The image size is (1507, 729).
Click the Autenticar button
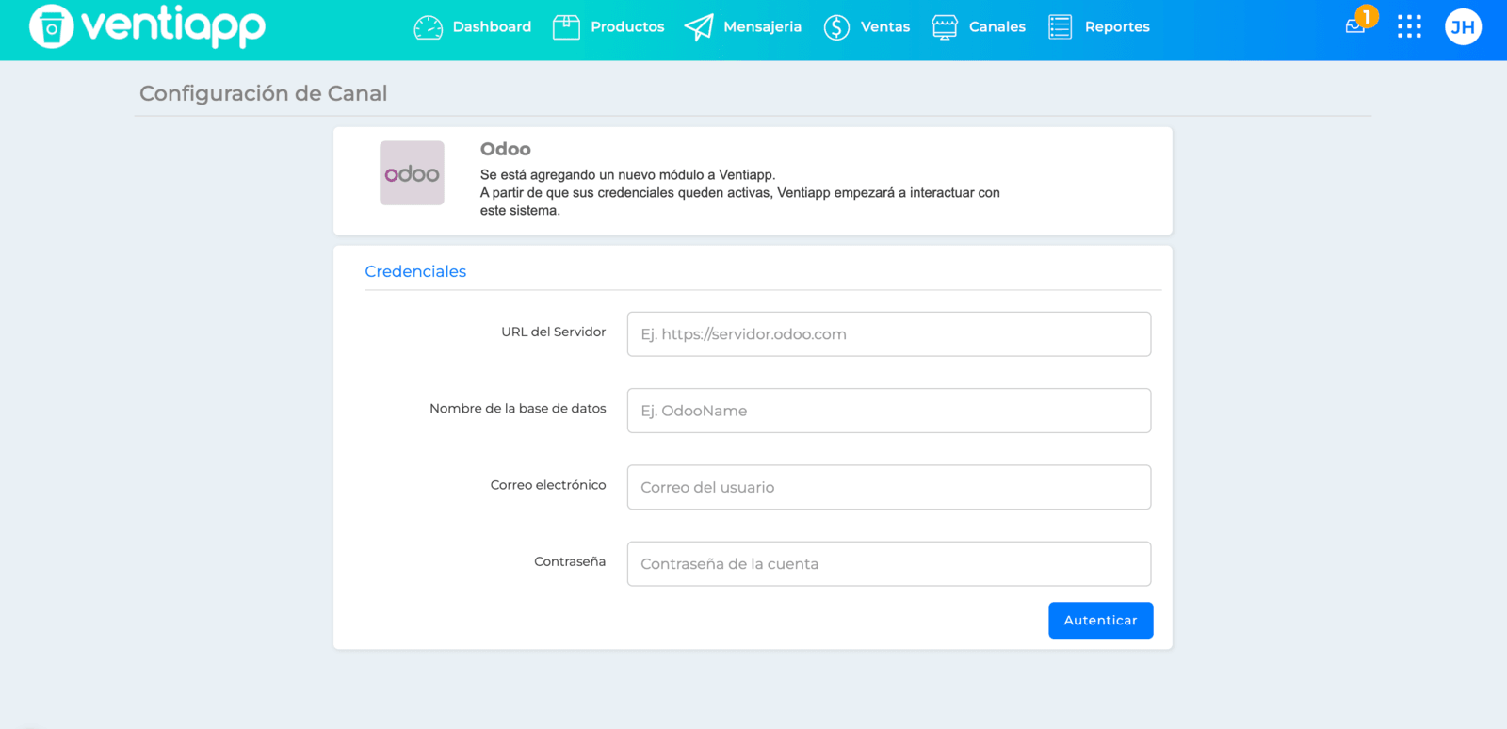pos(1100,621)
